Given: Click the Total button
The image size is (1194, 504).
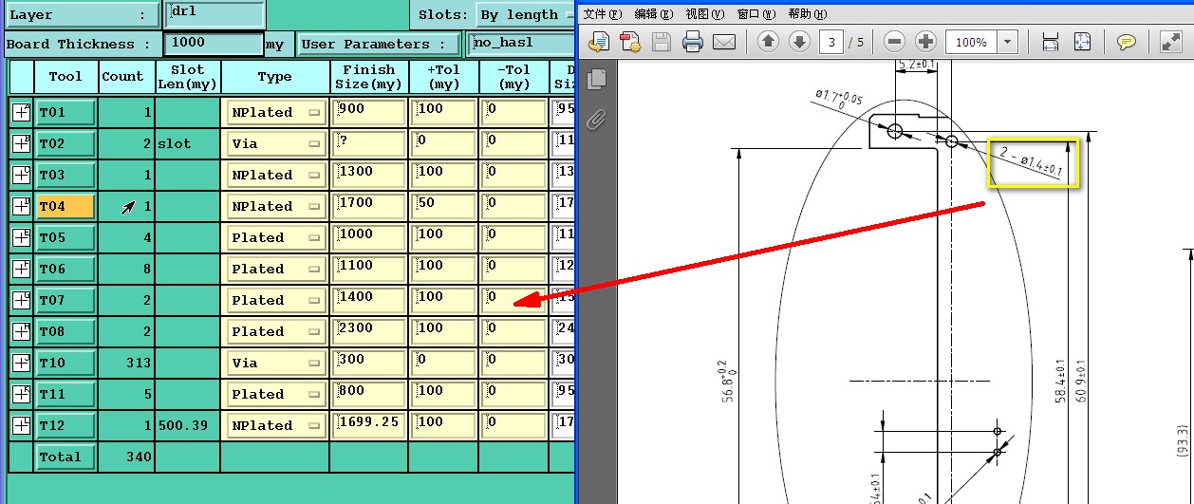Looking at the screenshot, I should (65, 457).
